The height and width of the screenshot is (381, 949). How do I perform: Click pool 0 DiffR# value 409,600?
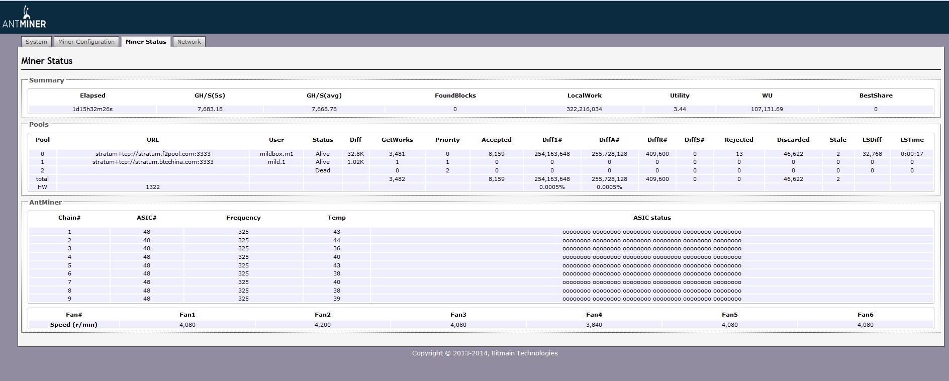(x=657, y=154)
